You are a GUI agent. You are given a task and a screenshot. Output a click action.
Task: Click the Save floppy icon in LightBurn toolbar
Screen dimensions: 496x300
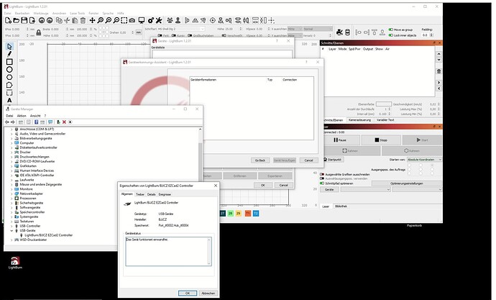click(x=24, y=21)
